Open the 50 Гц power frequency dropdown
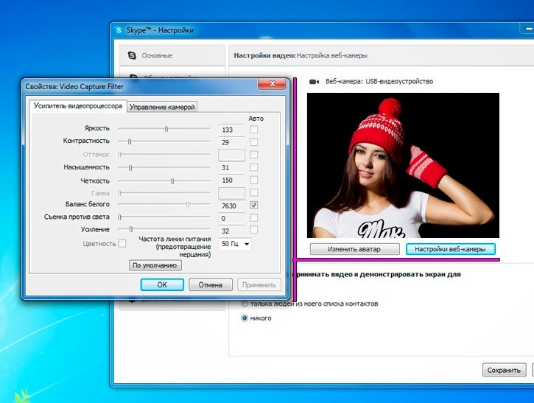Screen dimensions: 534x403 tap(235, 244)
